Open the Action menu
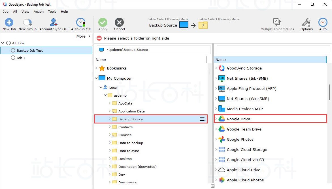Image resolution: width=332 pixels, height=189 pixels. pyautogui.click(x=39, y=12)
